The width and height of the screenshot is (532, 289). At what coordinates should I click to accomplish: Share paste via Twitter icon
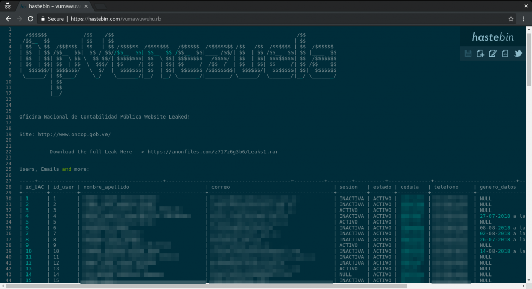pyautogui.click(x=518, y=54)
